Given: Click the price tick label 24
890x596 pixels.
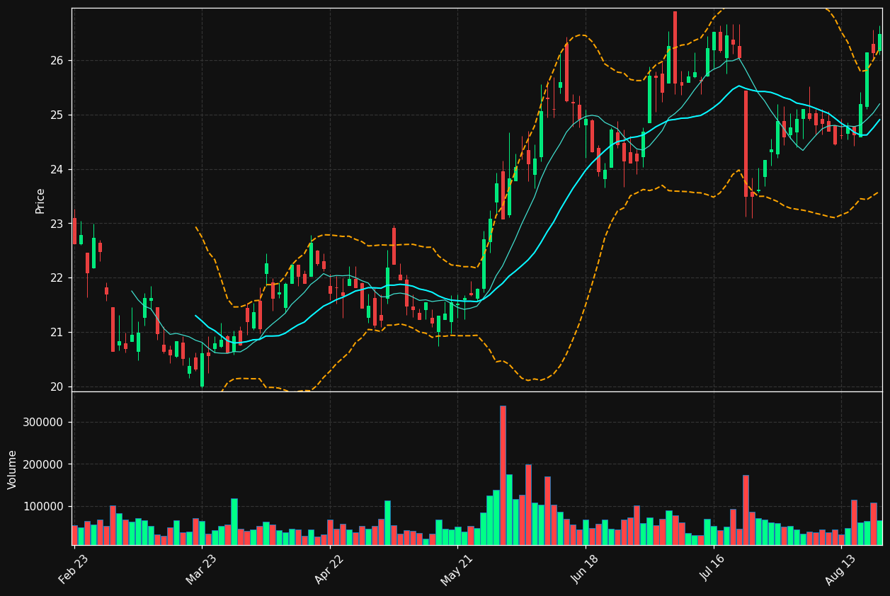Looking at the screenshot, I should [x=57, y=170].
